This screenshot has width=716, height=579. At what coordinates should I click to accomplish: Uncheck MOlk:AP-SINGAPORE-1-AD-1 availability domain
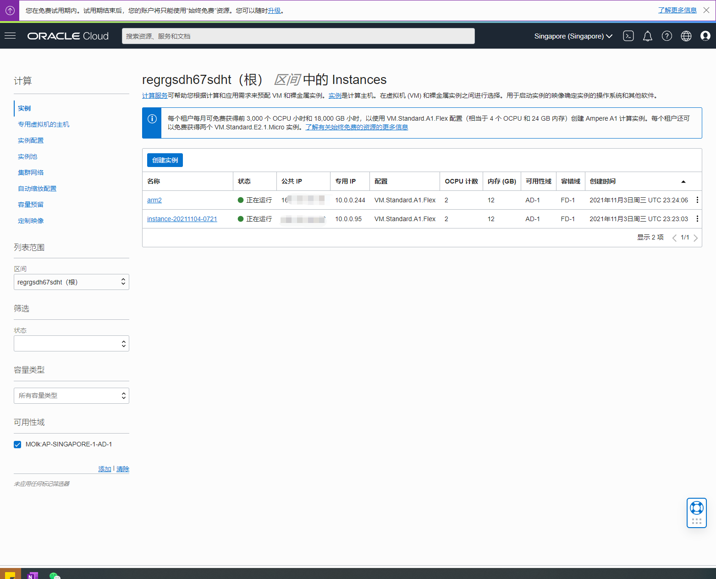coord(17,445)
